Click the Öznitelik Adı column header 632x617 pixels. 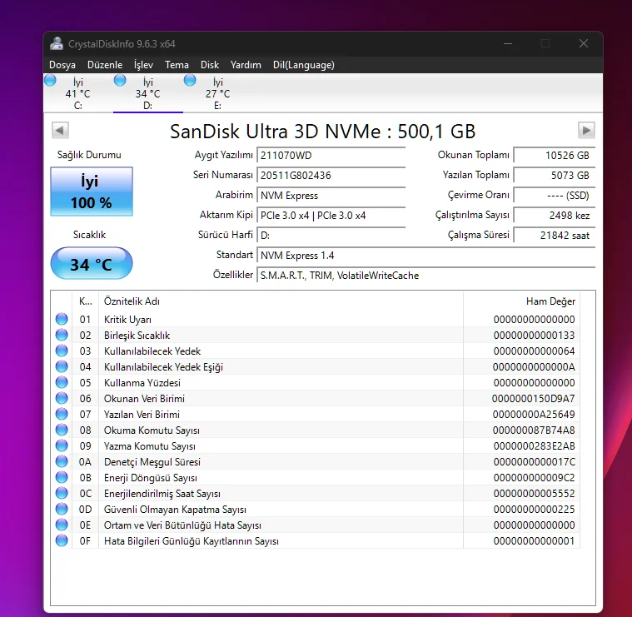pyautogui.click(x=281, y=301)
